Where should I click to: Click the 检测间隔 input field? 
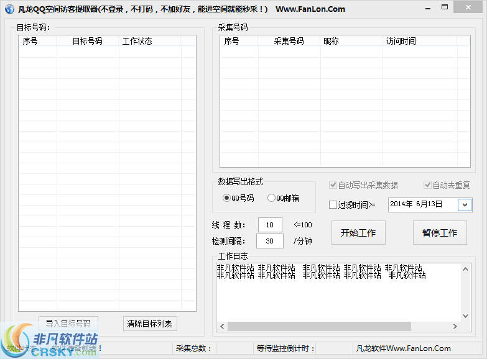pyautogui.click(x=269, y=241)
